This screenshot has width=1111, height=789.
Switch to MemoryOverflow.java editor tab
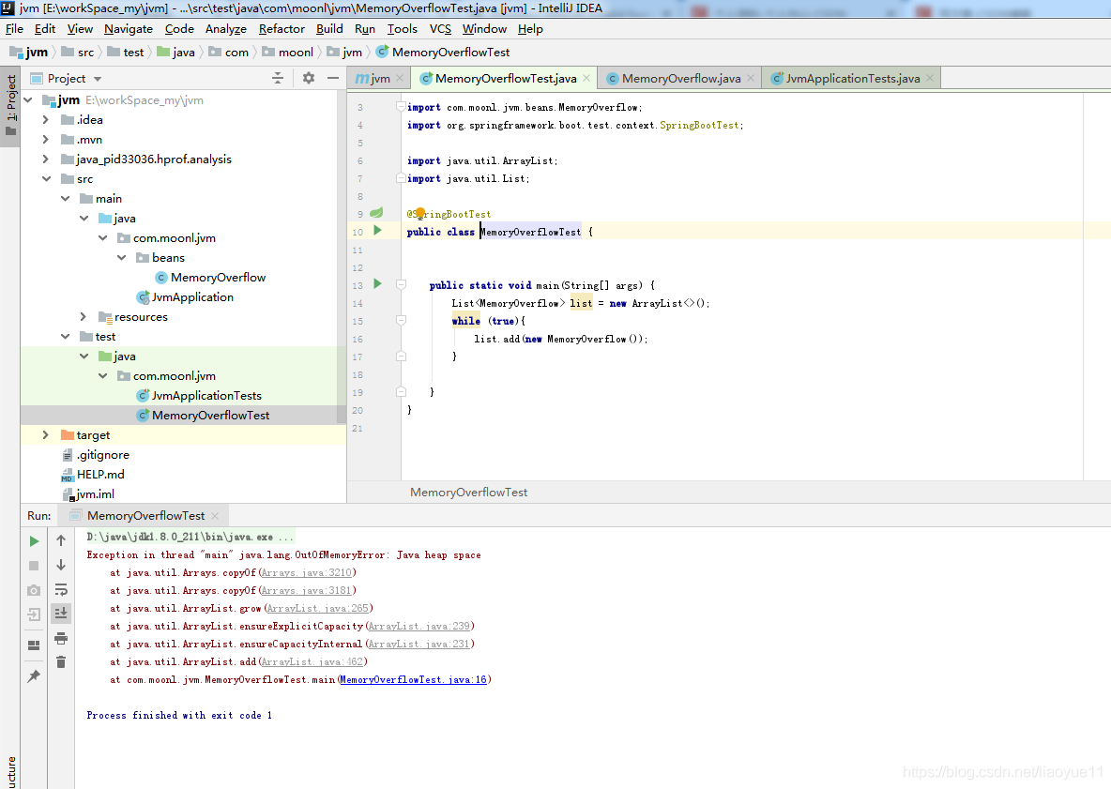pyautogui.click(x=680, y=79)
